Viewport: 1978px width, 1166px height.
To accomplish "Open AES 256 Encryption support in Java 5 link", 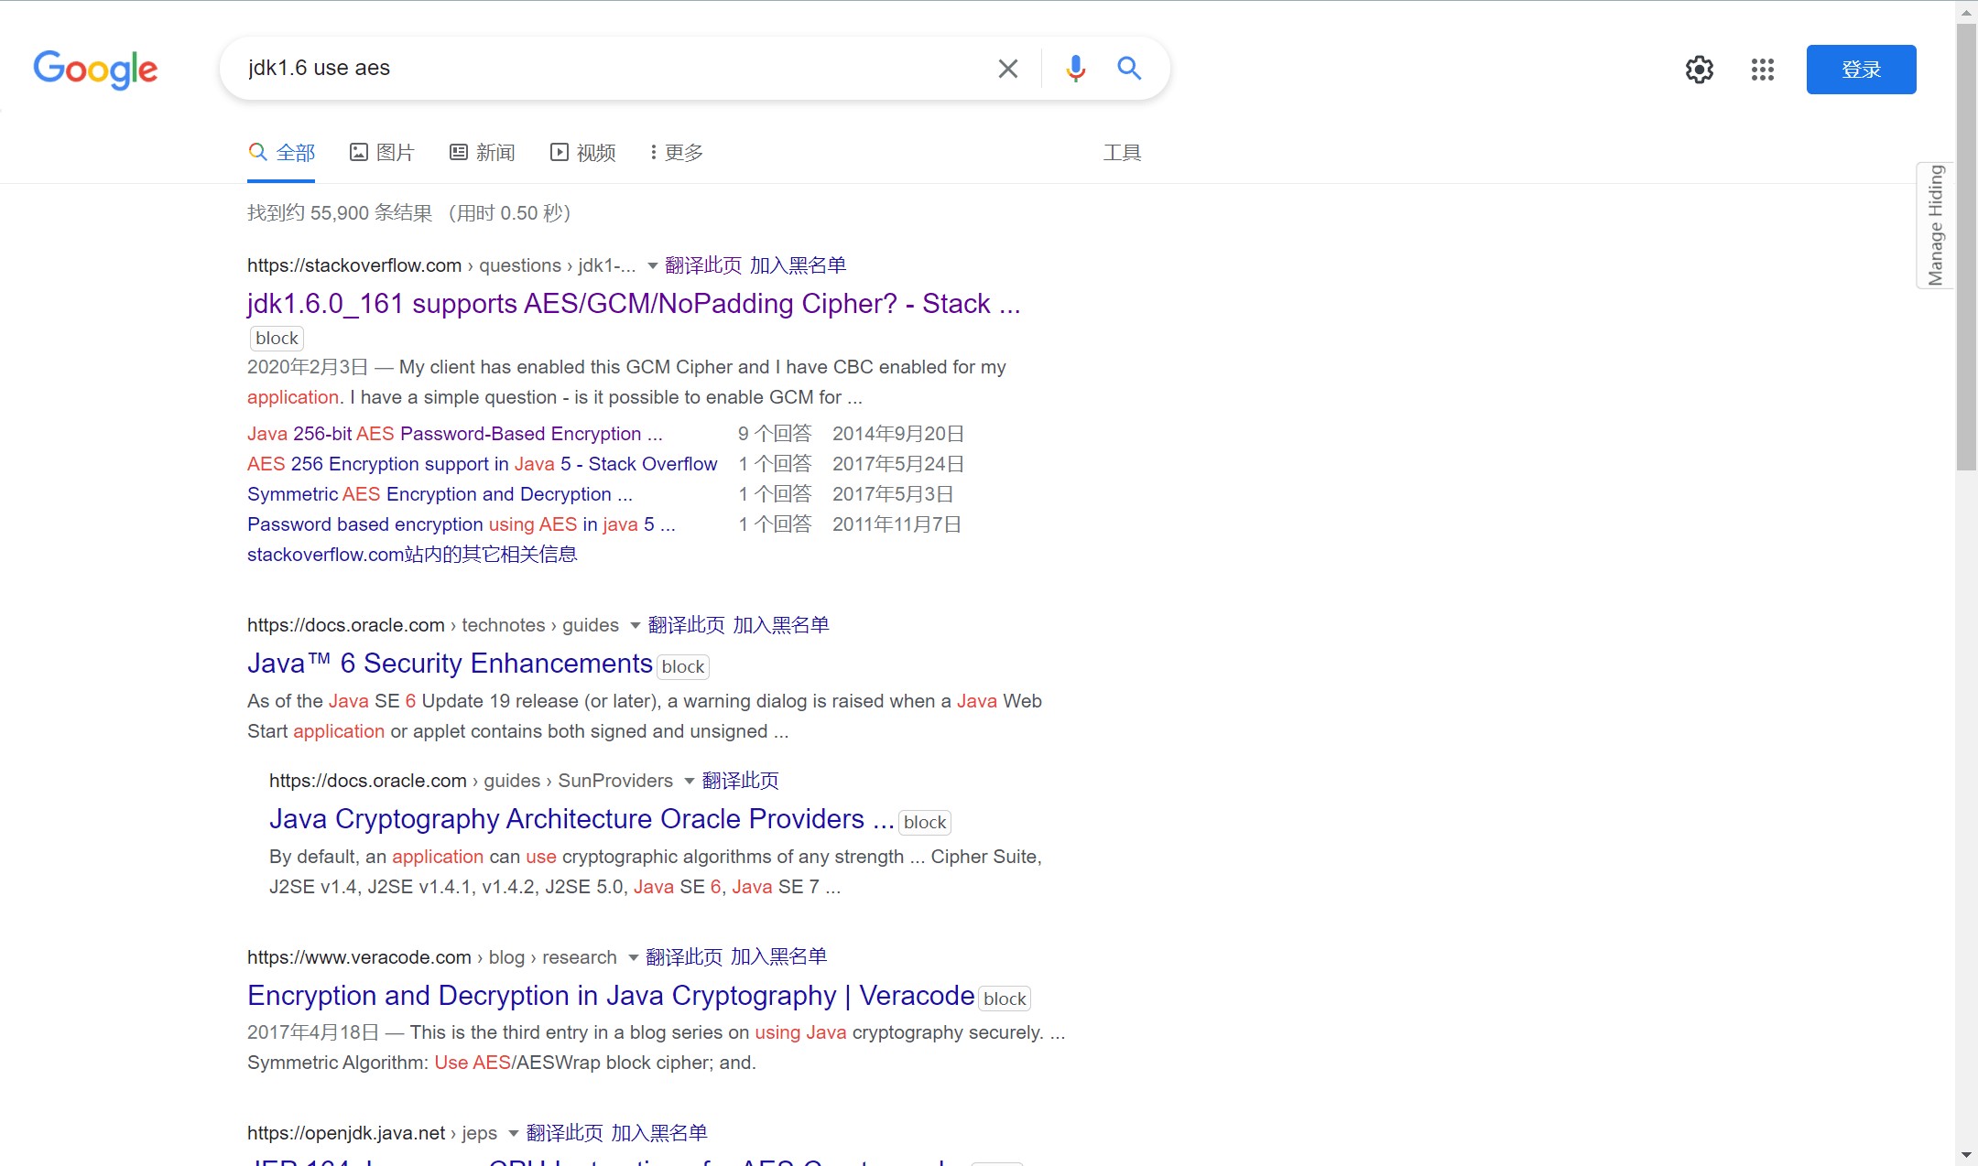I will point(482,464).
